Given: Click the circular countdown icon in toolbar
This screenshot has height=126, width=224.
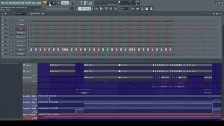Looking at the screenshot, I should pyautogui.click(x=142, y=9).
